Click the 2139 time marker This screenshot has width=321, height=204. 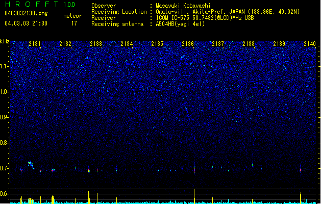(279, 44)
